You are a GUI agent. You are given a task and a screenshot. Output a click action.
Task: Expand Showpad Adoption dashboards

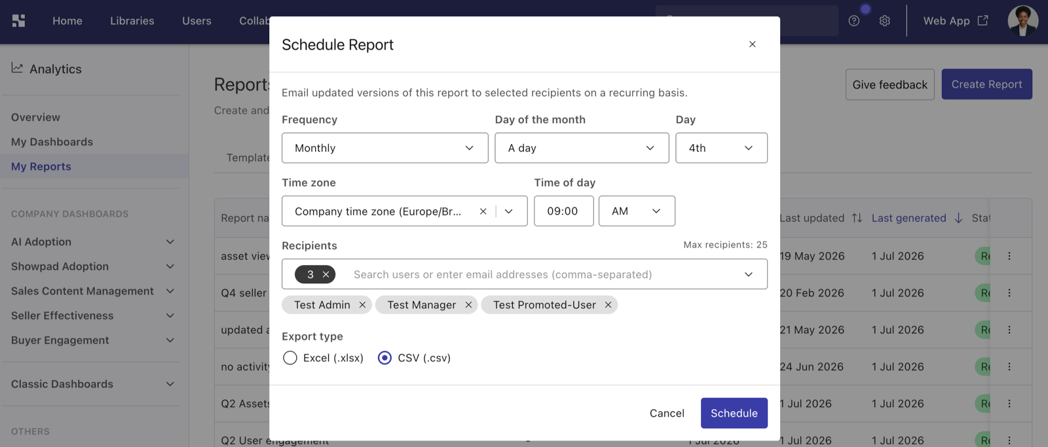point(170,266)
